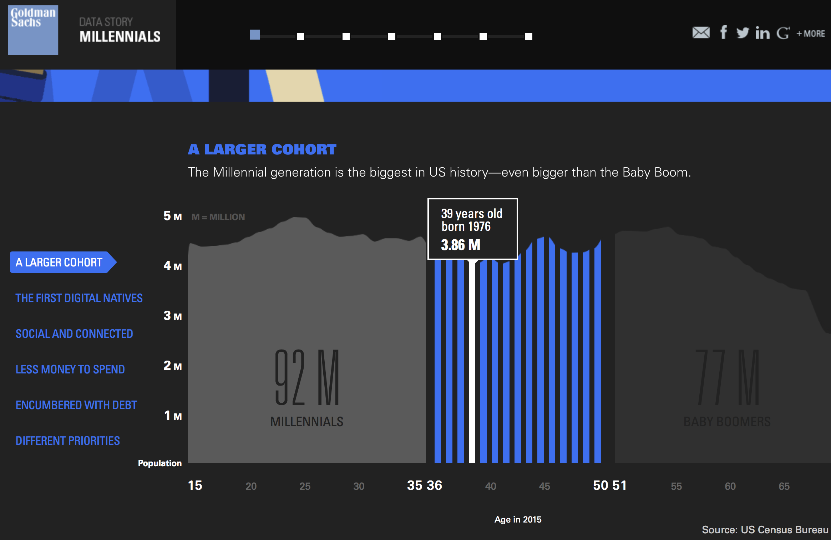Viewport: 831px width, 540px height.
Task: Click the '40' age axis label
Action: point(491,486)
